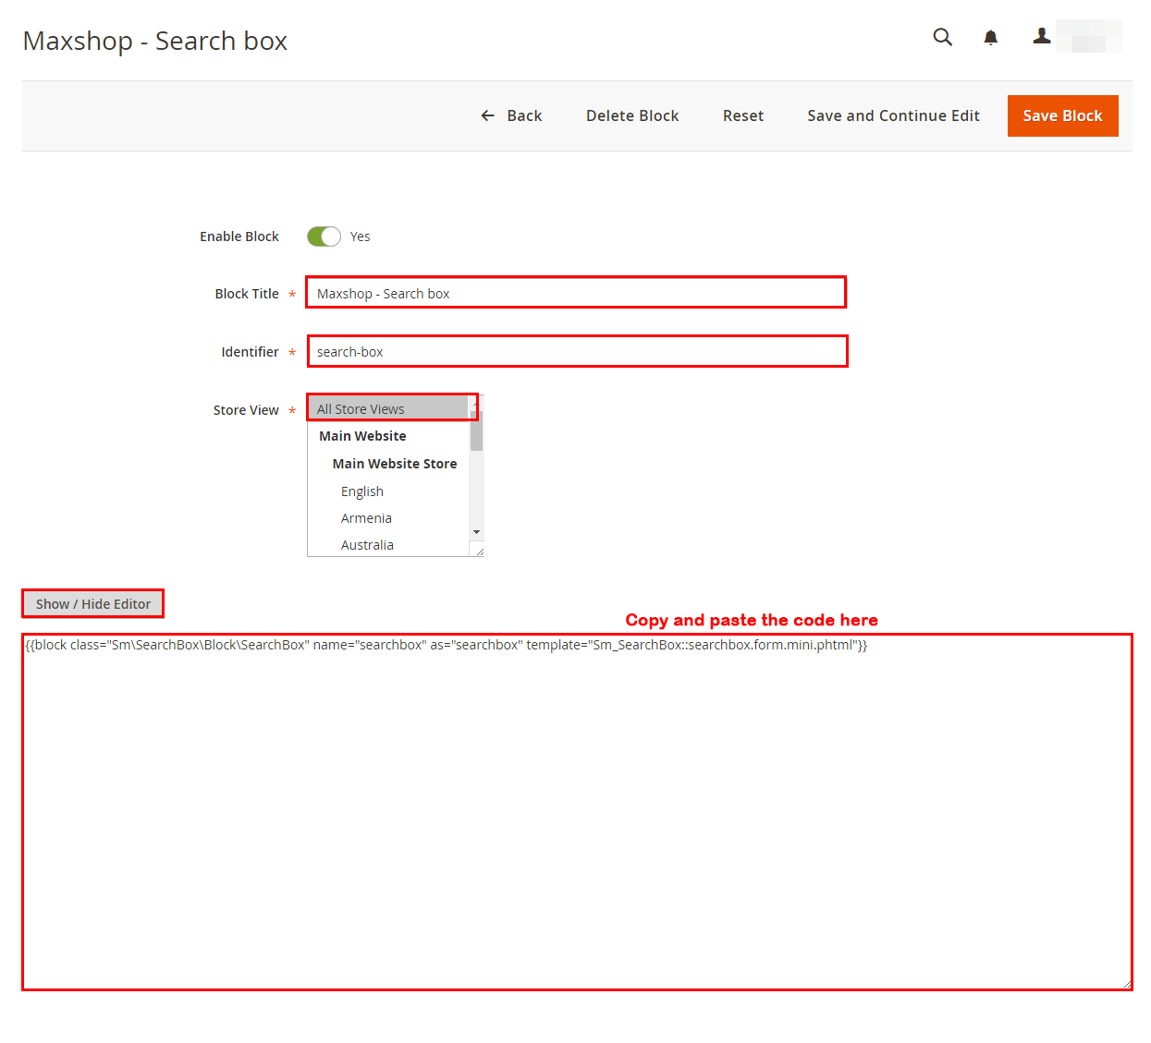Image resolution: width=1151 pixels, height=1043 pixels.
Task: Focus the Block Title input field
Action: pos(576,293)
